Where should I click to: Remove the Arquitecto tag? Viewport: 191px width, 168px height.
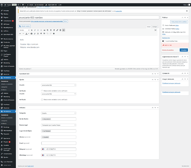coord(43,119)
